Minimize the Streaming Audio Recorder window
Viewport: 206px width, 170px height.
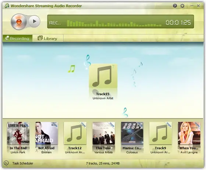tap(192, 6)
